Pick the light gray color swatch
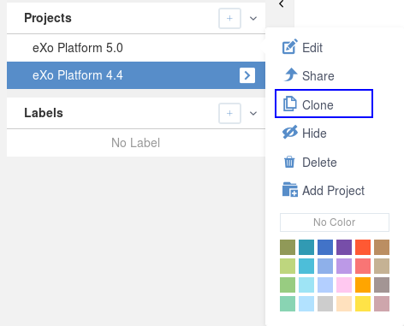The height and width of the screenshot is (326, 404). tap(325, 304)
